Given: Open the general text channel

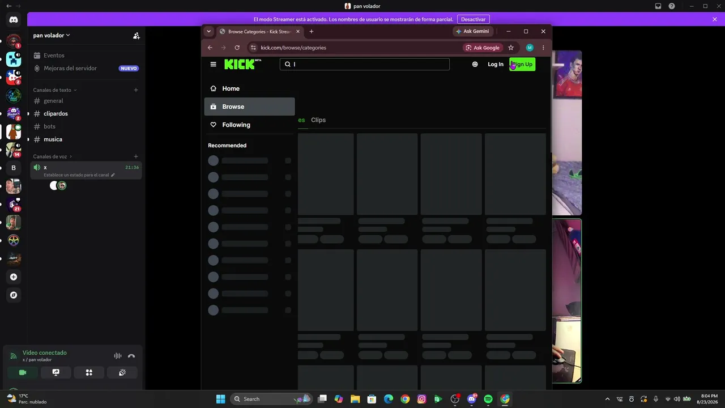Looking at the screenshot, I should point(86,101).
